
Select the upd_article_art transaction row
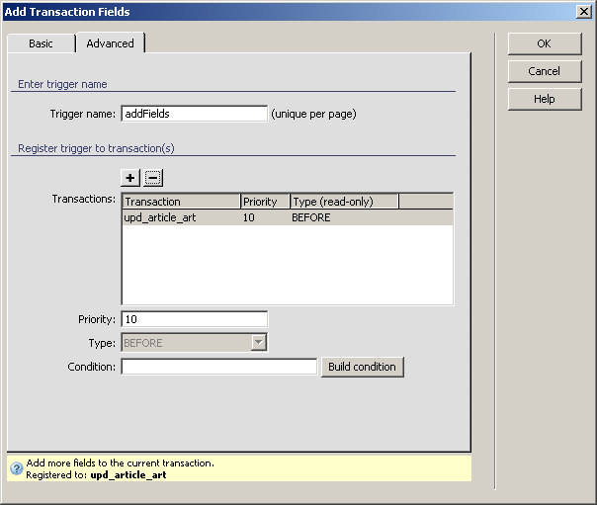(160, 217)
